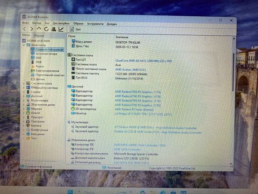258x194 pixels.
Task: Click the DESKTOP-7PHQL4R value
Action: pos(128,42)
